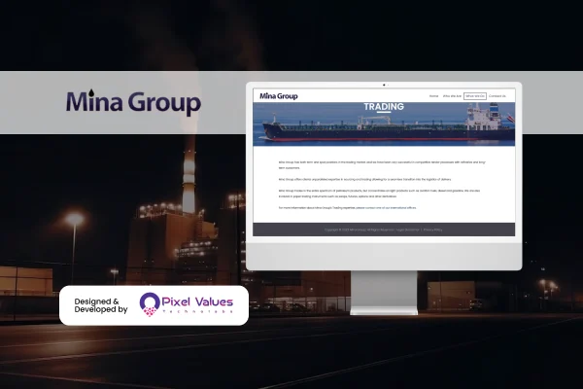Image resolution: width=583 pixels, height=389 pixels.
Task: Click the Designed & Developed by label
Action: coord(101,305)
